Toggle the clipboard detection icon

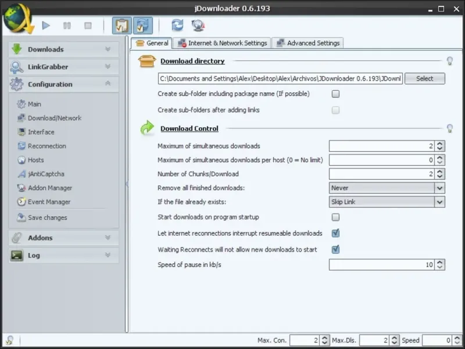[121, 26]
